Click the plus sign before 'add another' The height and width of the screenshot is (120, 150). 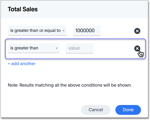[9, 64]
